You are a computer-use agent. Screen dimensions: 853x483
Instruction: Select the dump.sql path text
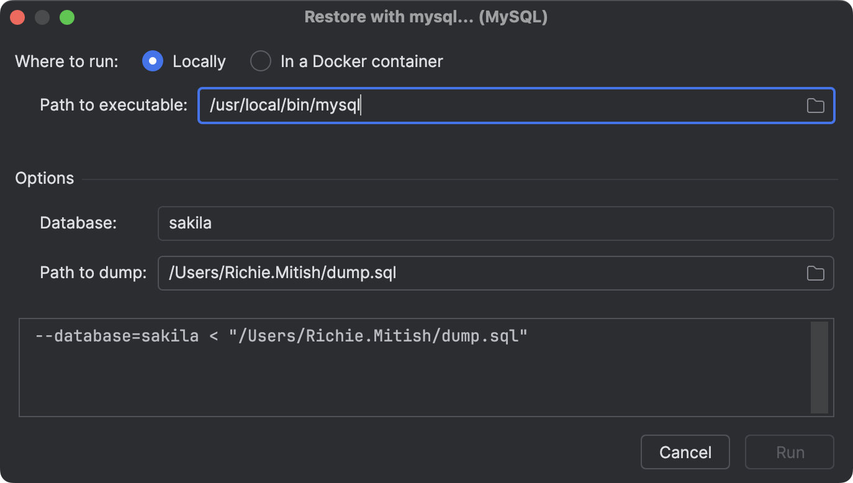pos(283,273)
